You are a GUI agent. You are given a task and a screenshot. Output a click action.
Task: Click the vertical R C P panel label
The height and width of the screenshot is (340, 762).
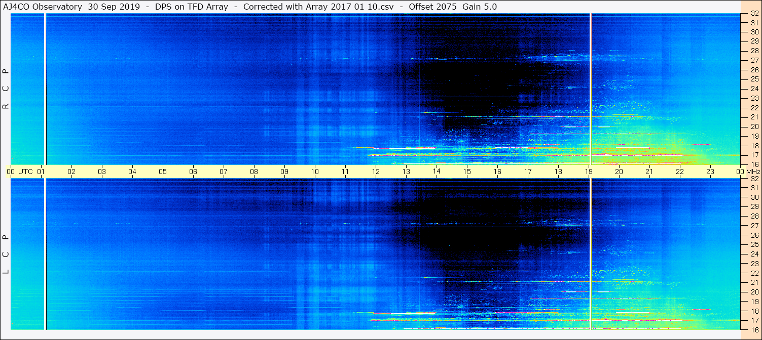point(6,89)
